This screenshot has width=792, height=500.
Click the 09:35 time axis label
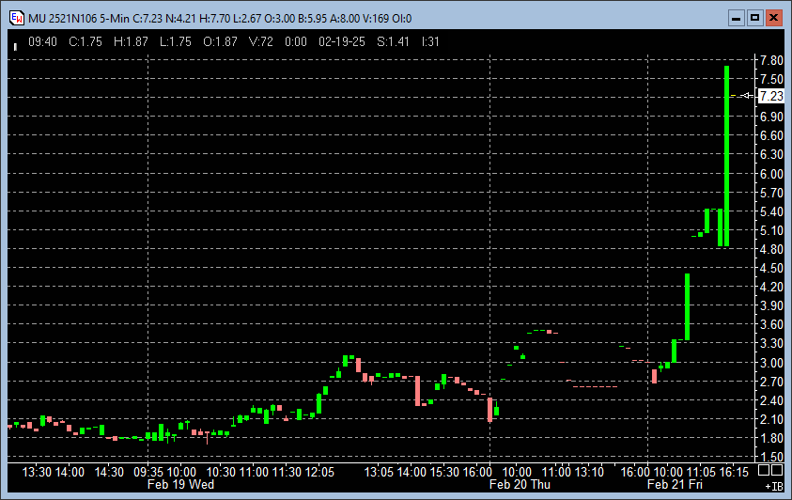(148, 472)
